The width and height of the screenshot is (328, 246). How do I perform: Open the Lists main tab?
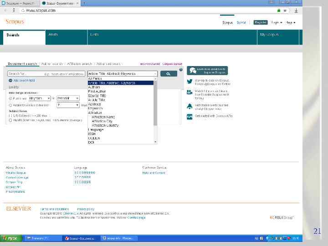click(x=172, y=37)
